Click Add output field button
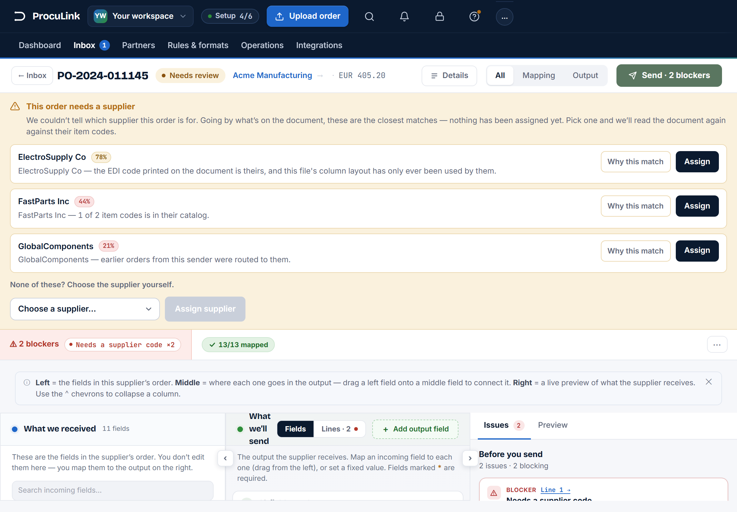This screenshot has height=512, width=737. [415, 429]
